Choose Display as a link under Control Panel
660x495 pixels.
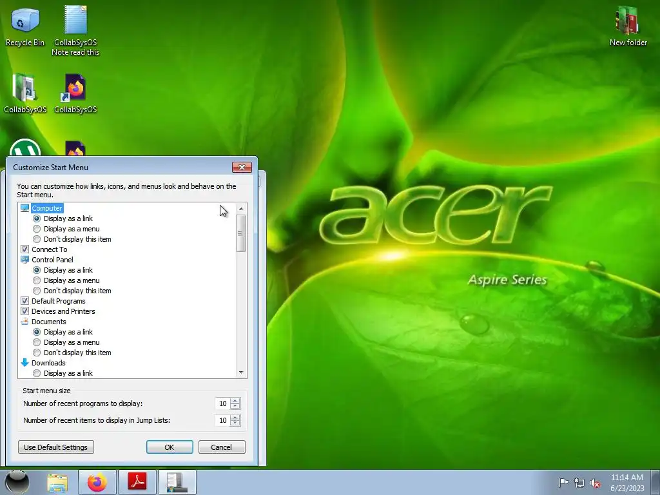[37, 270]
